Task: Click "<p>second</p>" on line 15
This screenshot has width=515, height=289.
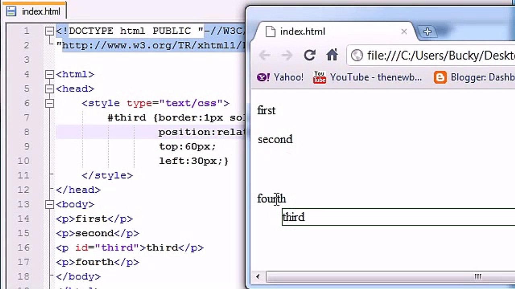Action: 97,233
